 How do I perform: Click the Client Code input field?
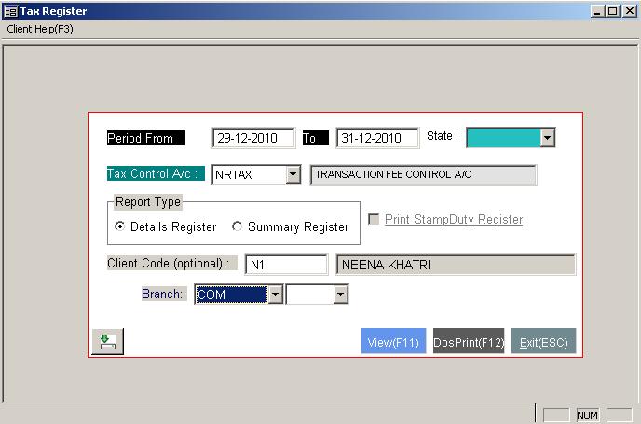pyautogui.click(x=286, y=265)
